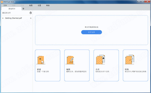This screenshot has height=93, width=151.
Task: Click the 转换 convert card
Action: pos(135,65)
